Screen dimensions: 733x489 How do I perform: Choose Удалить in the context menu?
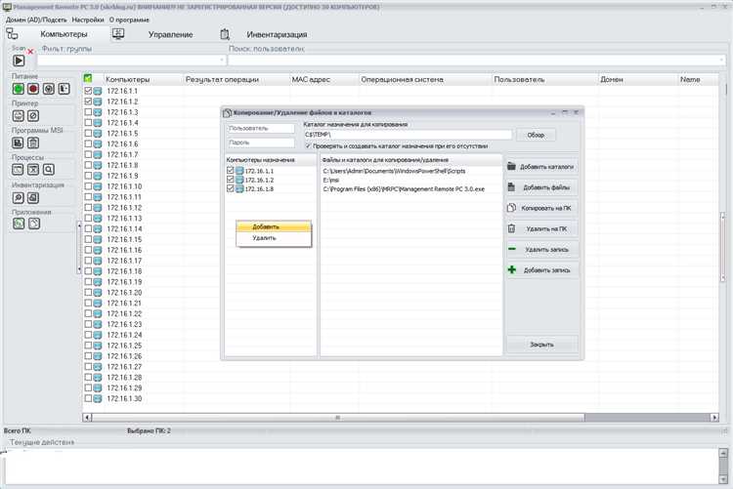[274, 238]
